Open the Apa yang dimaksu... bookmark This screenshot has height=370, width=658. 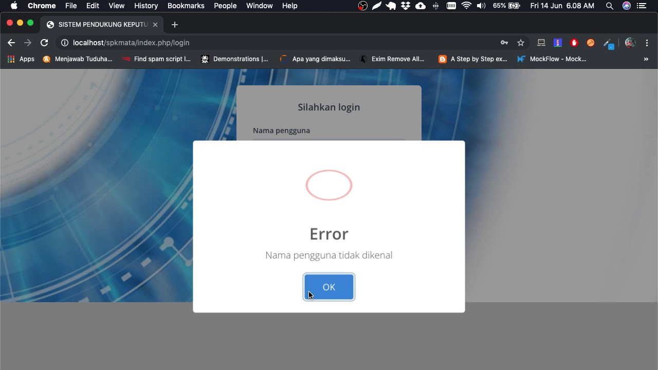(x=315, y=59)
